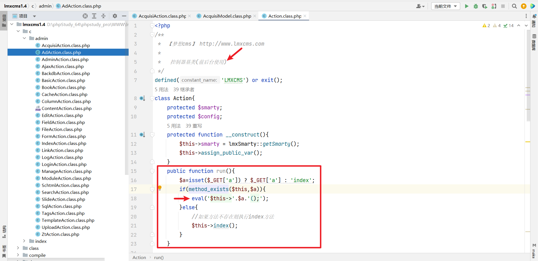Click the overridden marker icon on line 8
This screenshot has height=261, width=538.
pos(142,98)
